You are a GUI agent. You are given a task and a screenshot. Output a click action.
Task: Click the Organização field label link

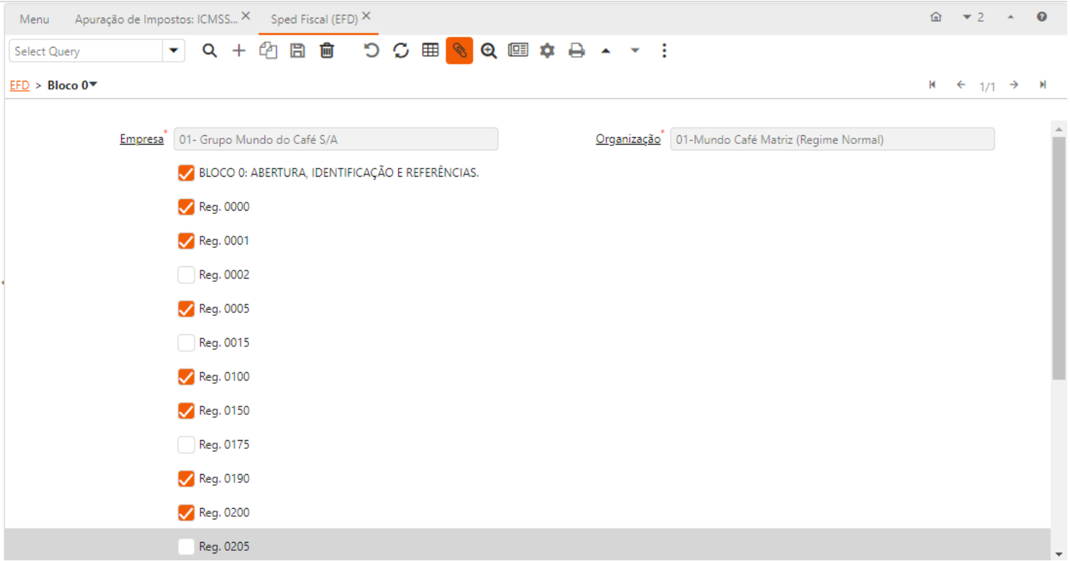click(627, 139)
